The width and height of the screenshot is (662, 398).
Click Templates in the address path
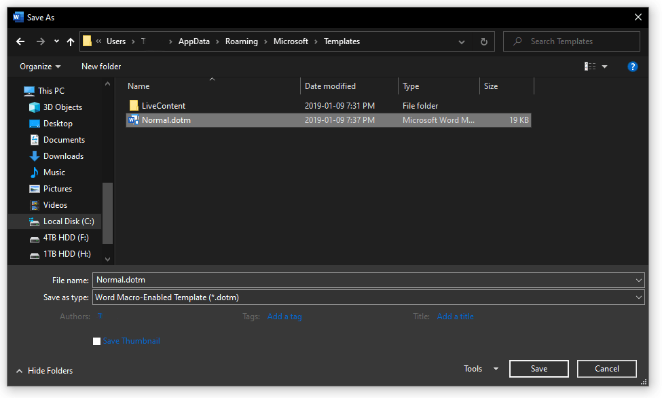click(x=342, y=41)
